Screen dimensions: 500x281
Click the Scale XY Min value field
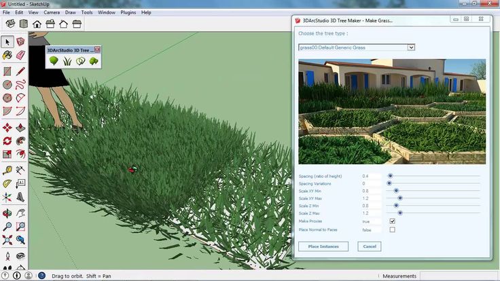tap(371, 191)
